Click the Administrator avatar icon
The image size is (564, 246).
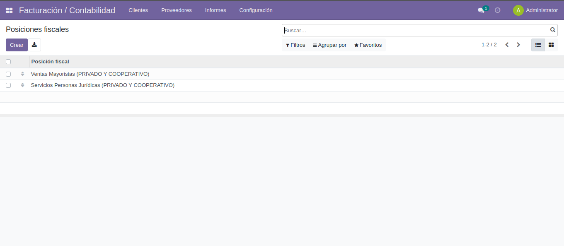coord(518,10)
